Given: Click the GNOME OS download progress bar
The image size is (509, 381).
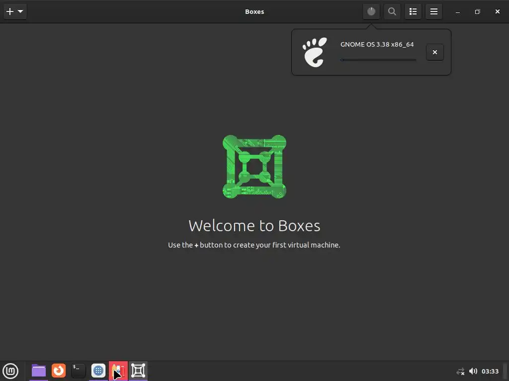Looking at the screenshot, I should point(378,60).
